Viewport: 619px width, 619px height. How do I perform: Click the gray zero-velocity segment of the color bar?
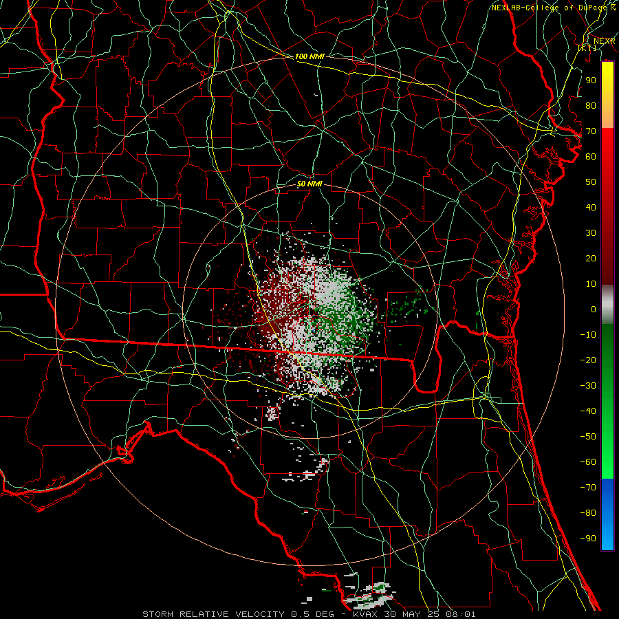coord(607,305)
